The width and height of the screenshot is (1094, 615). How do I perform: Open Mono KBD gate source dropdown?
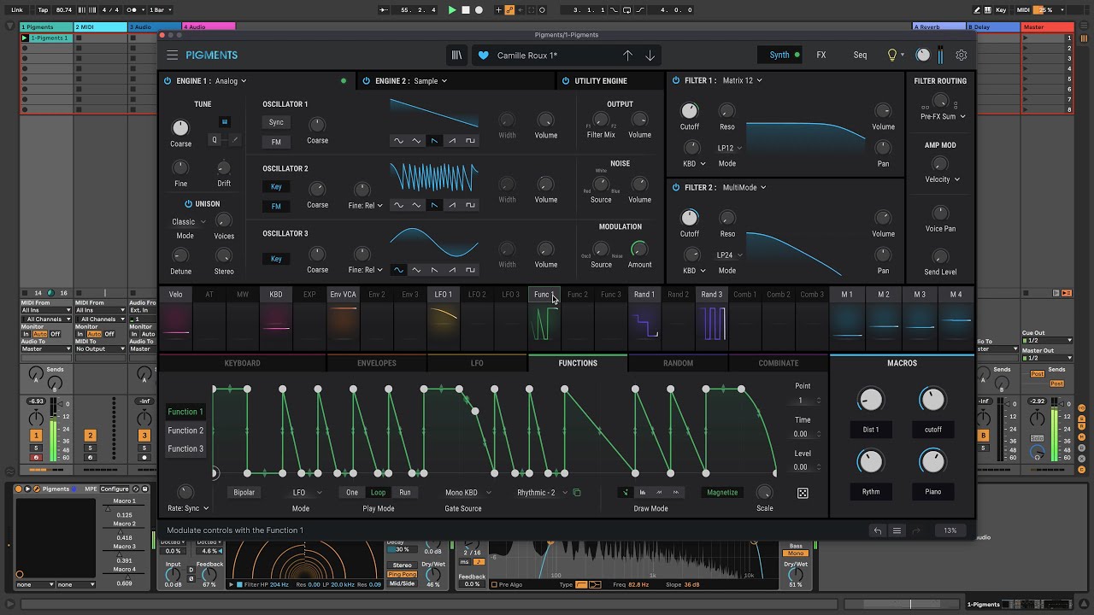(467, 493)
